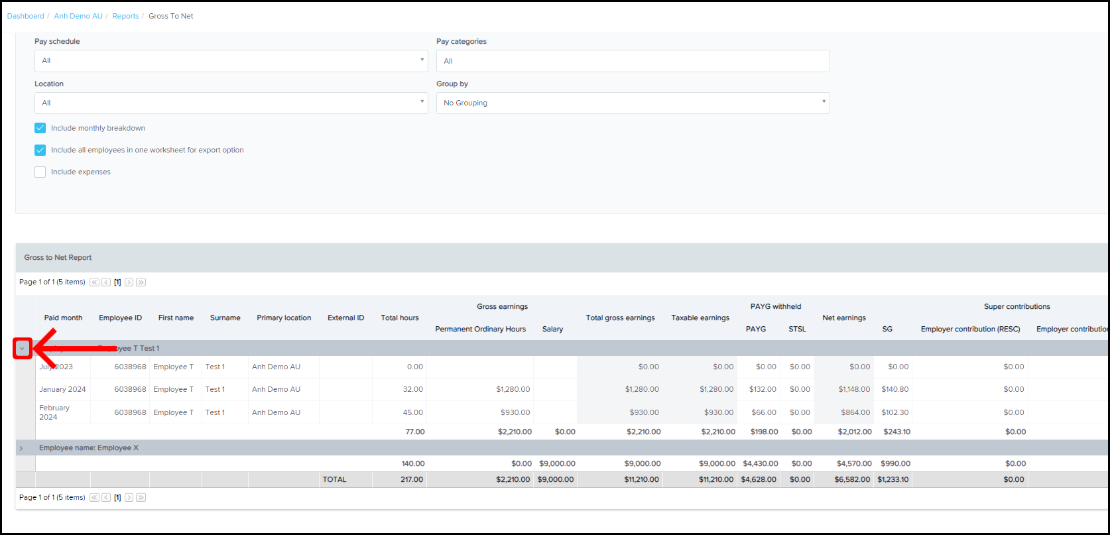Expand the Employee X group row
The height and width of the screenshot is (535, 1110).
coord(21,448)
